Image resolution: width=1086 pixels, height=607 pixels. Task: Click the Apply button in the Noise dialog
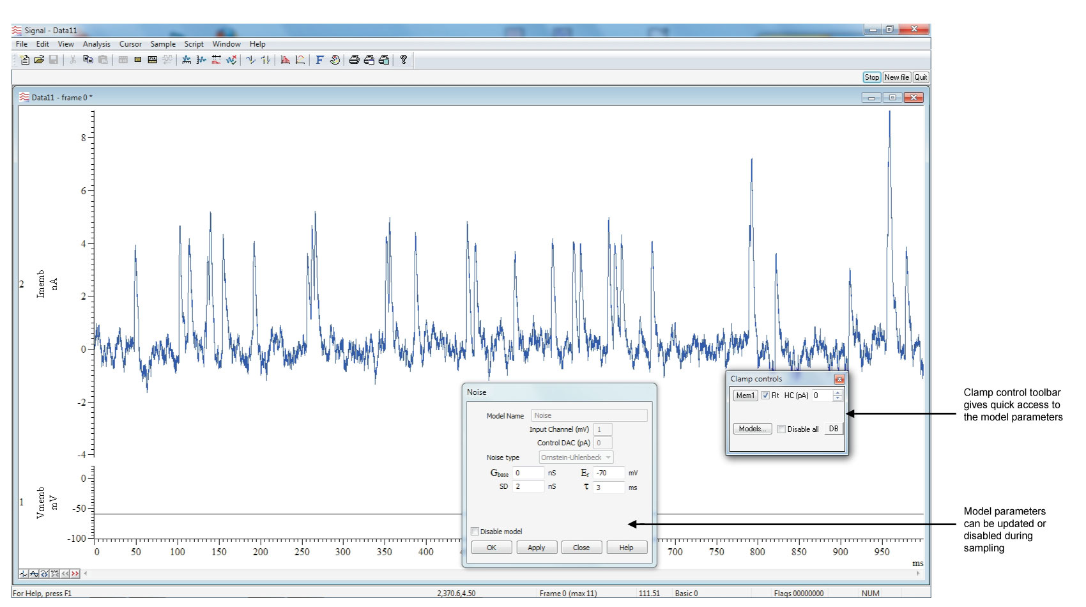[x=537, y=547]
